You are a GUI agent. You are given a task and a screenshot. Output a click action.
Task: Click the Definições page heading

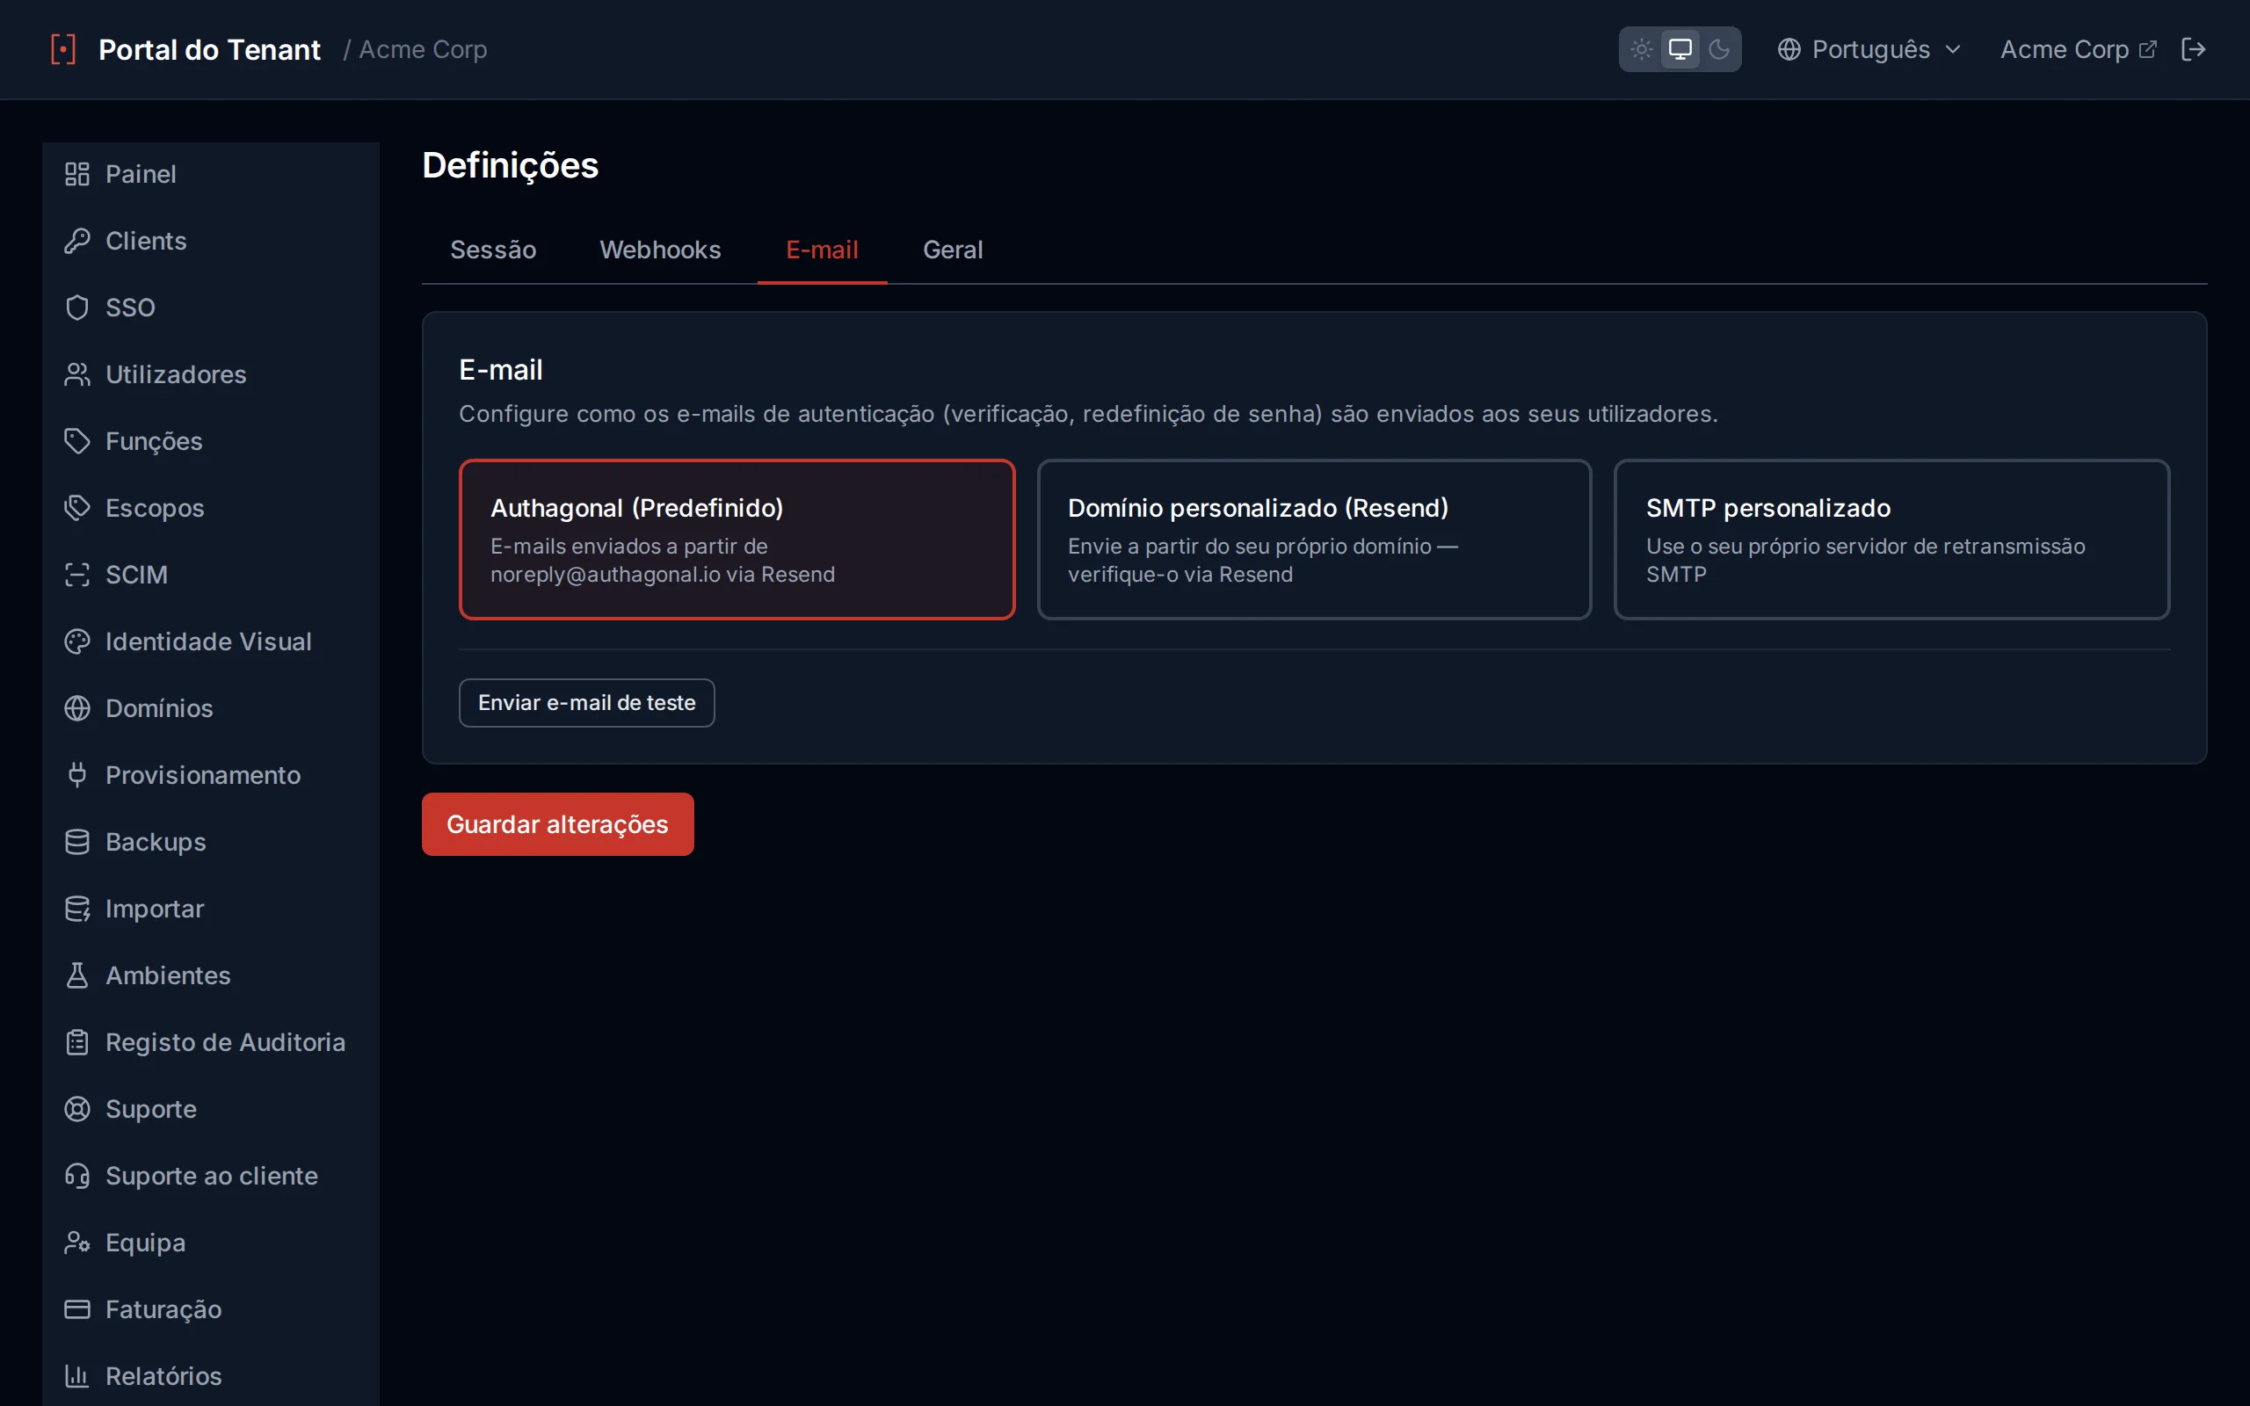(x=511, y=165)
